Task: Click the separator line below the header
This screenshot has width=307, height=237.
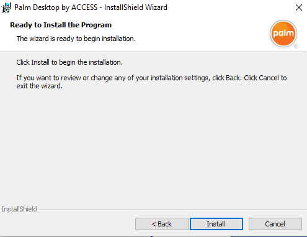Action: coord(153,52)
